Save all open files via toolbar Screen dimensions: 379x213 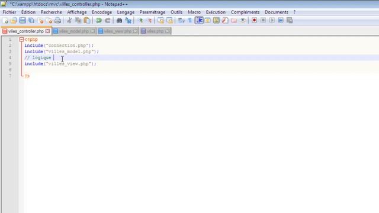coord(31,21)
